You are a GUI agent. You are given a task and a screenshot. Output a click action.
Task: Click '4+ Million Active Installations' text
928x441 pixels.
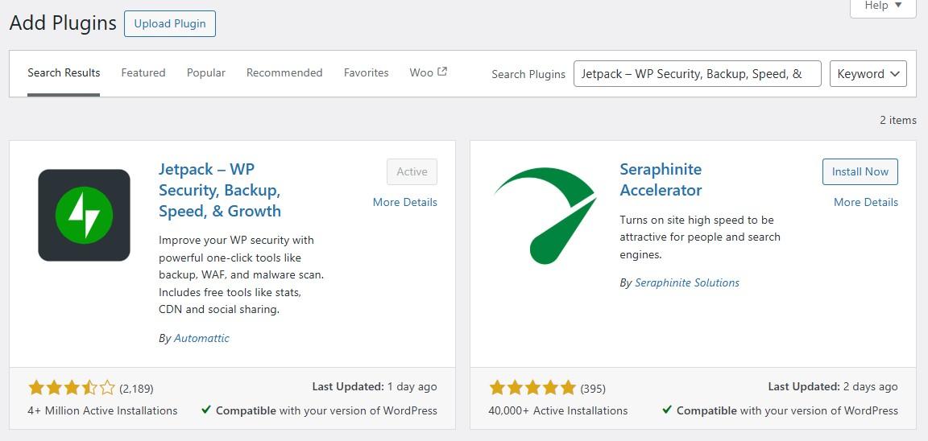point(102,410)
